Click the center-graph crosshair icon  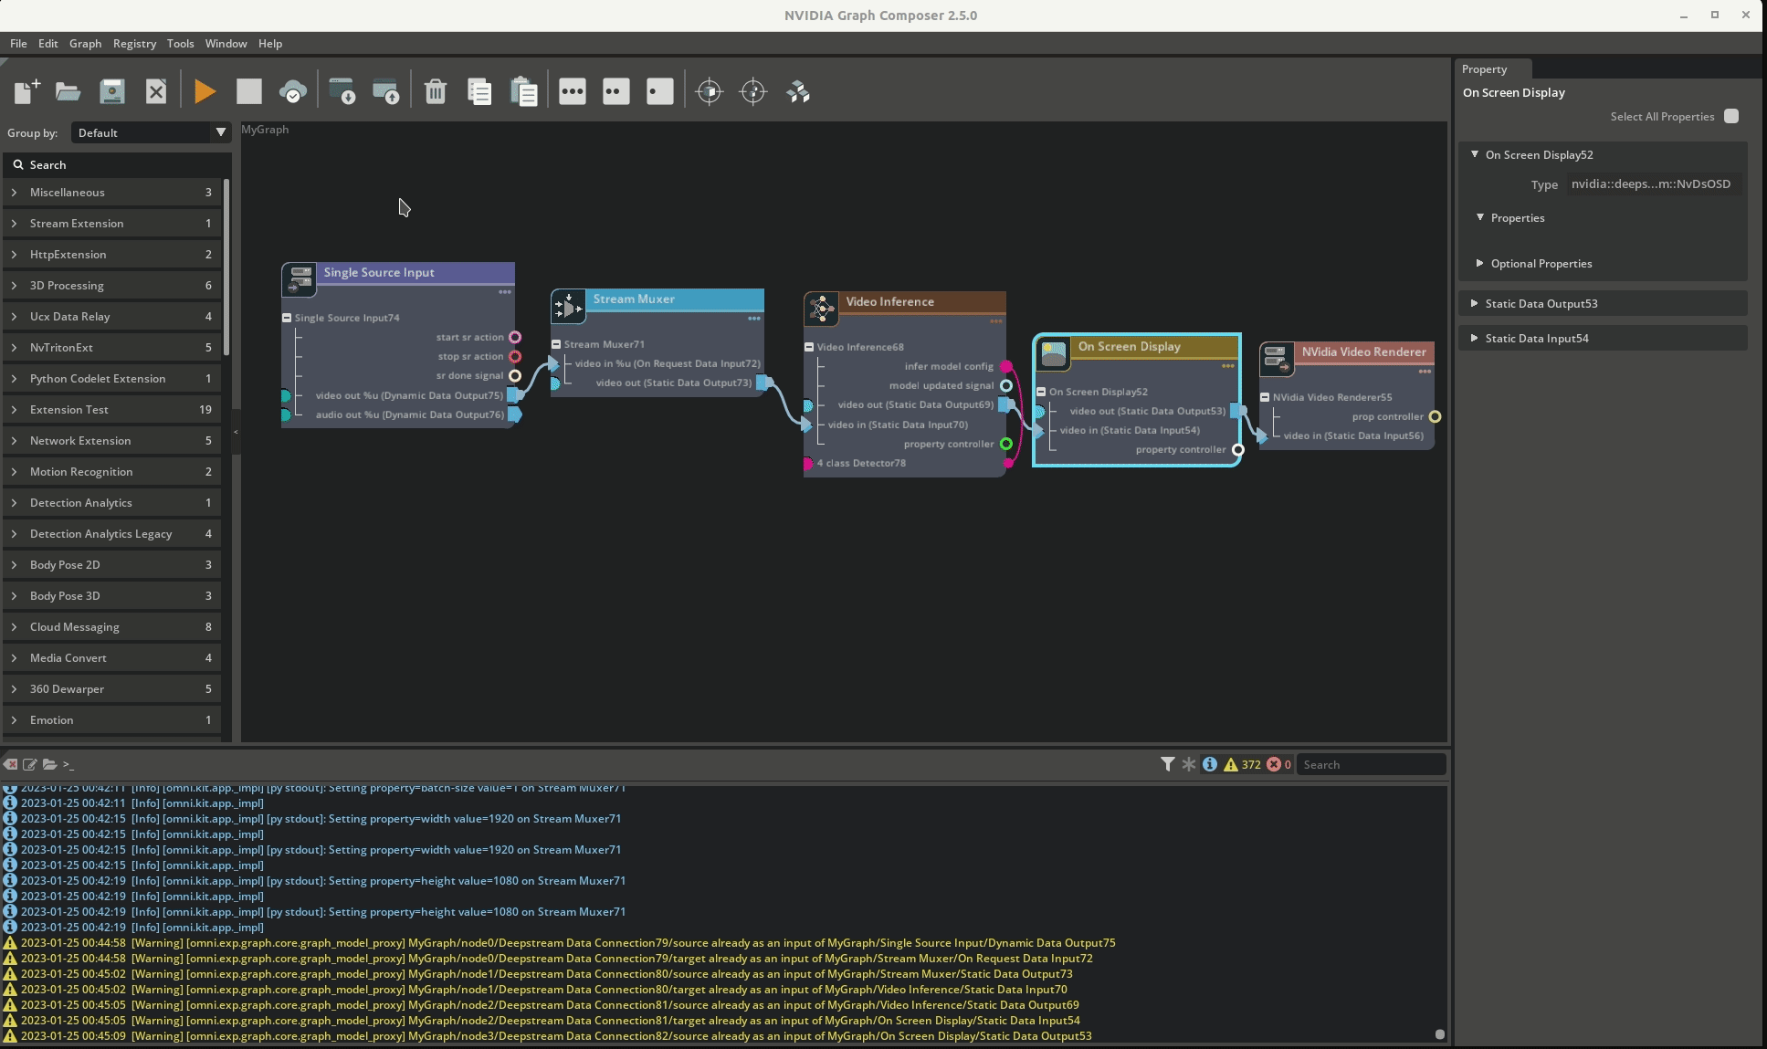(x=753, y=91)
